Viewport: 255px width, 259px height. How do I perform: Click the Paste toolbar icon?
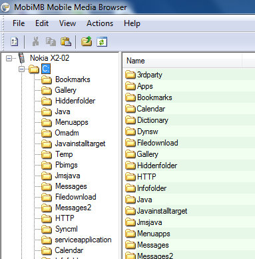(x=66, y=41)
